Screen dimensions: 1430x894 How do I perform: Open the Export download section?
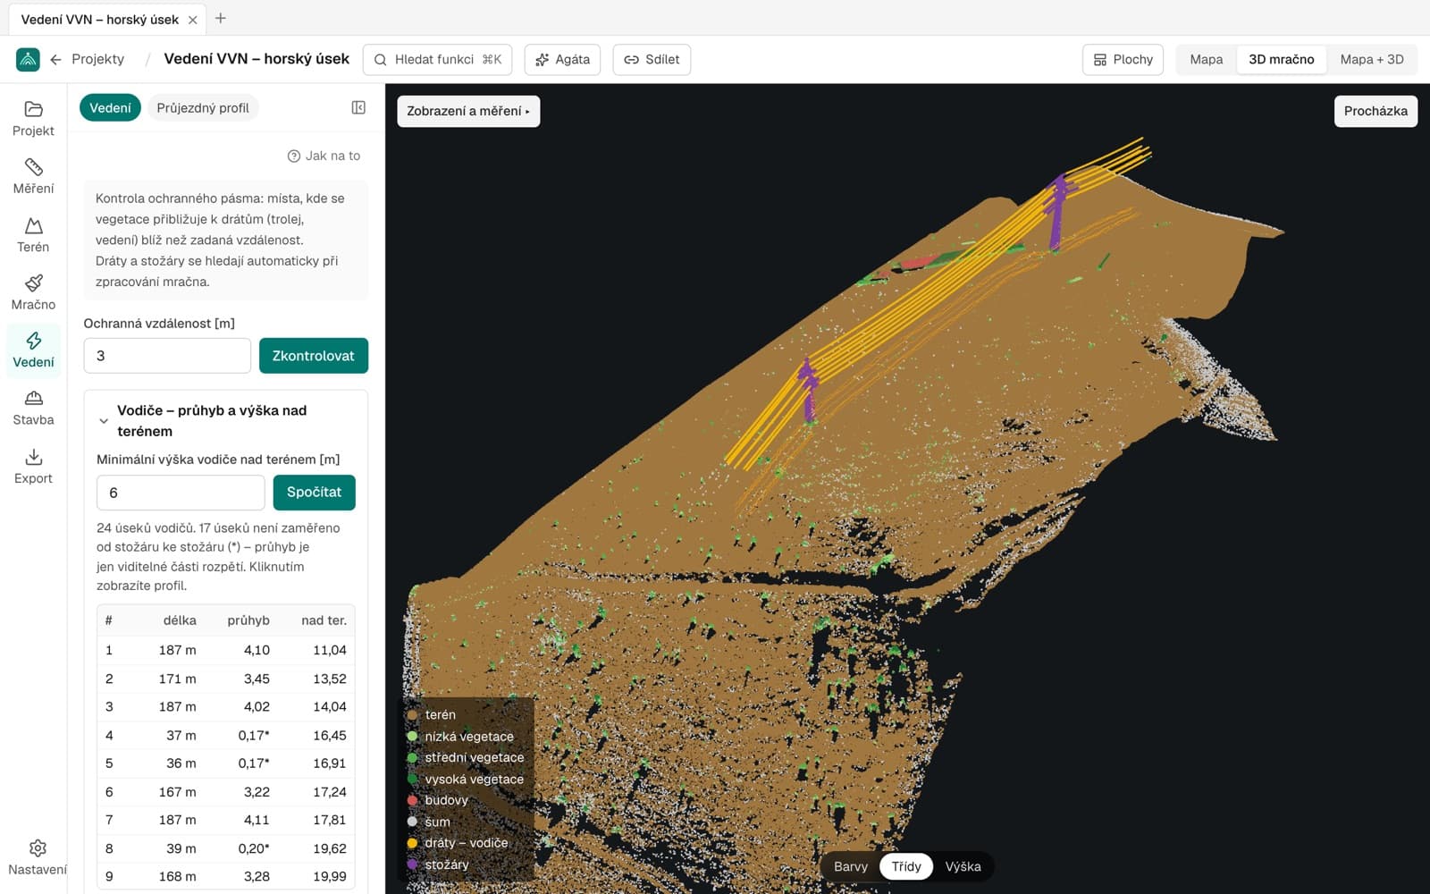(33, 466)
